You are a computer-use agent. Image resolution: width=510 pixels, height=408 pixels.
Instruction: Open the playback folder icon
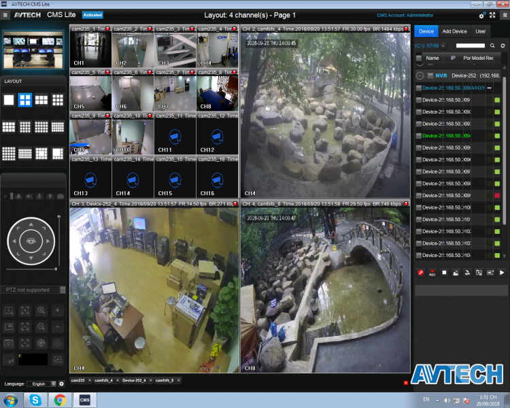click(479, 273)
